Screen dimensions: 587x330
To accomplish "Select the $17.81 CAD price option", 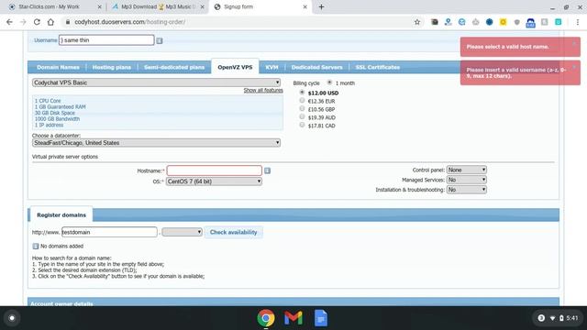I will coord(302,125).
